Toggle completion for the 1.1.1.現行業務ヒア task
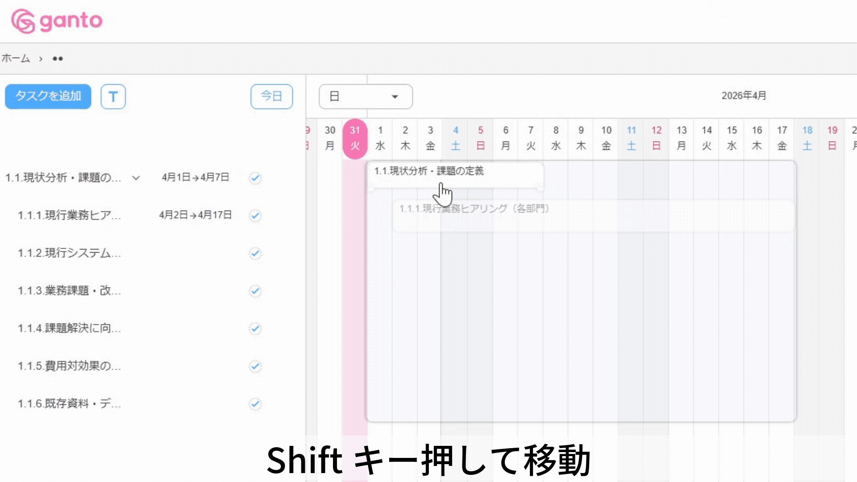This screenshot has height=482, width=857. point(254,215)
